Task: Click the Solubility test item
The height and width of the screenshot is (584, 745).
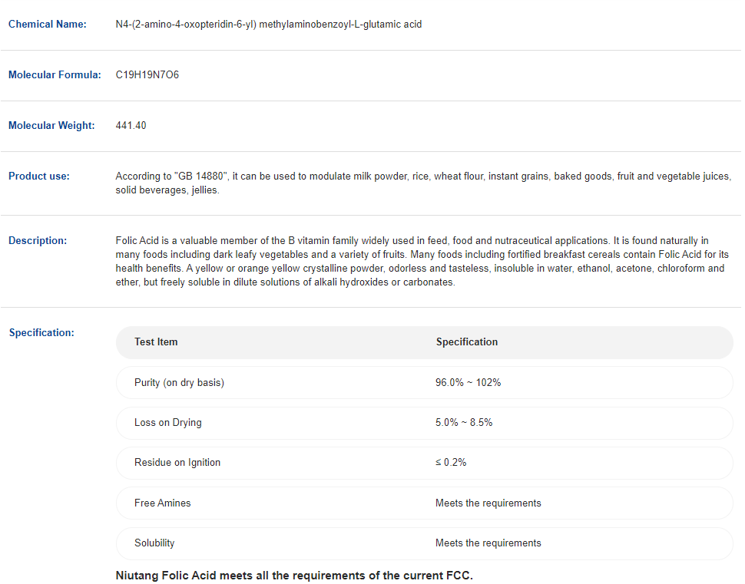Action: pos(154,543)
